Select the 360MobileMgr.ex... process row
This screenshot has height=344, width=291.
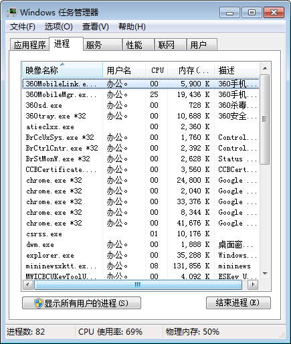pos(140,94)
